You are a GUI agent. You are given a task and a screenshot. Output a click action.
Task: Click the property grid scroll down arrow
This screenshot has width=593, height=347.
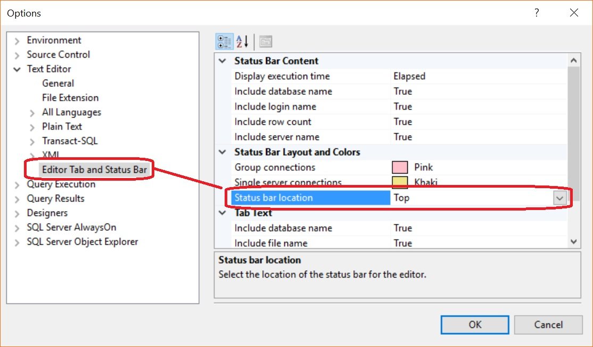tap(574, 241)
